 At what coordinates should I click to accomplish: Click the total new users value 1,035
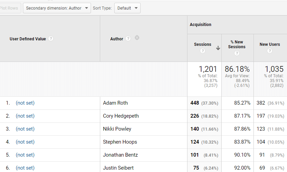pyautogui.click(x=274, y=69)
